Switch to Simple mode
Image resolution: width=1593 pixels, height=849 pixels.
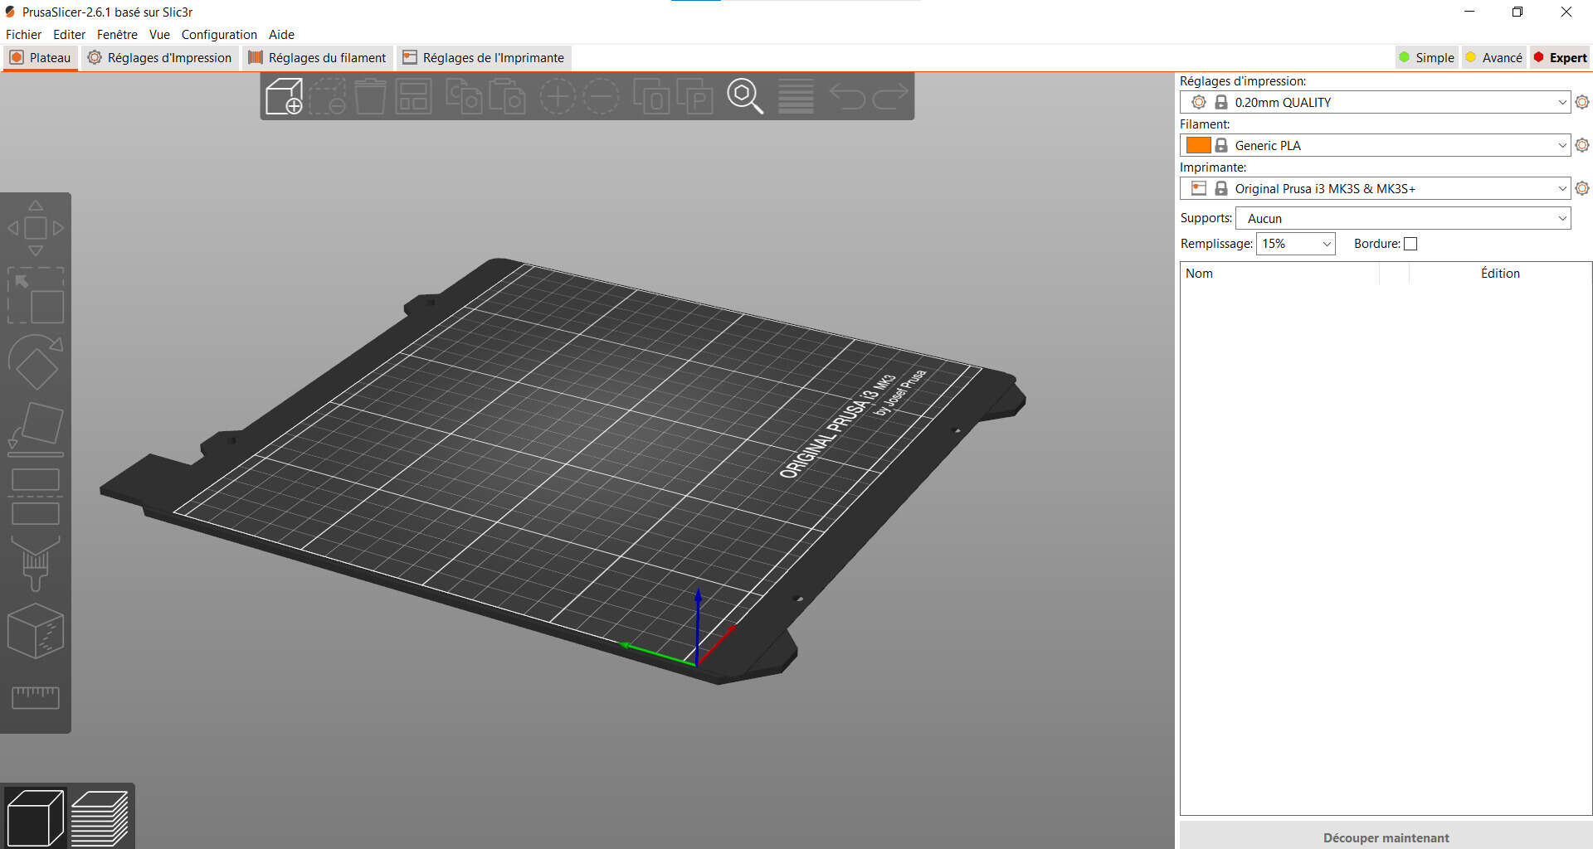point(1427,57)
